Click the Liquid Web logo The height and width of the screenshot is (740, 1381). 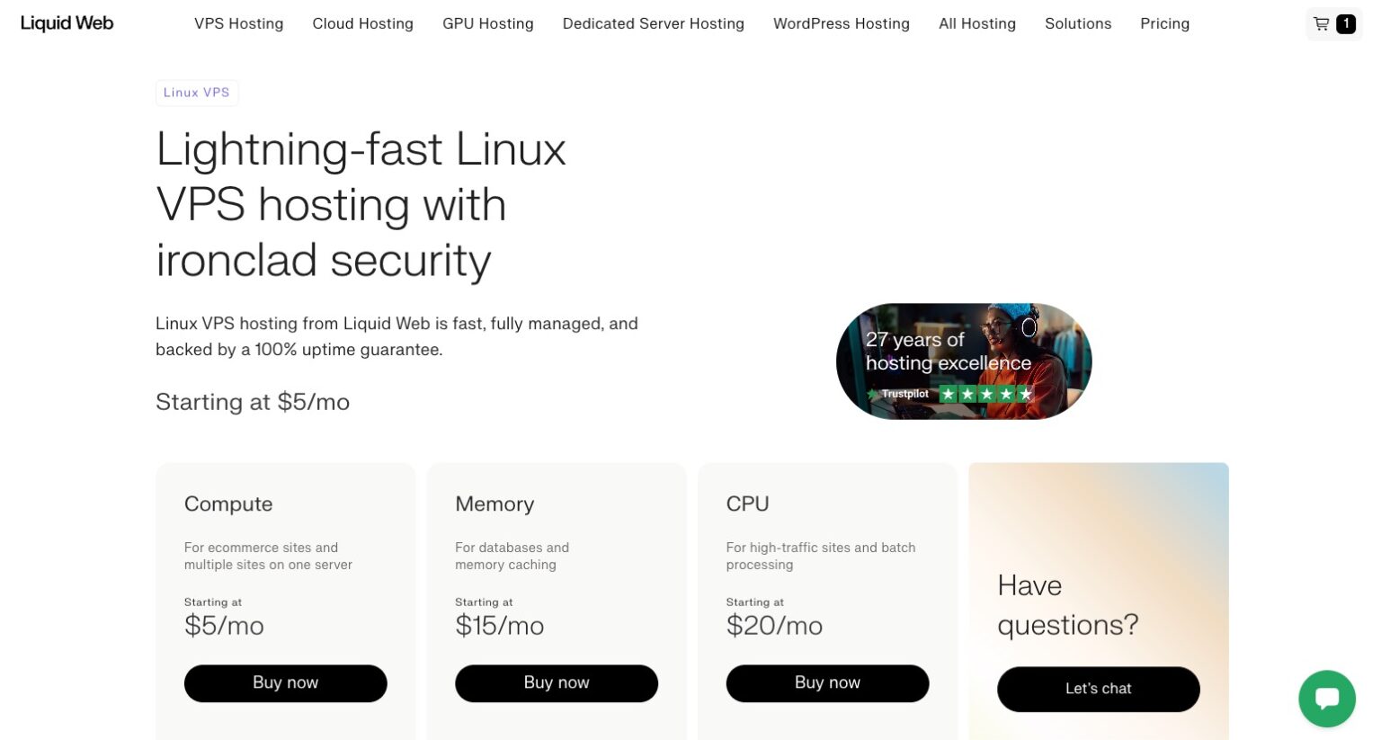click(67, 23)
